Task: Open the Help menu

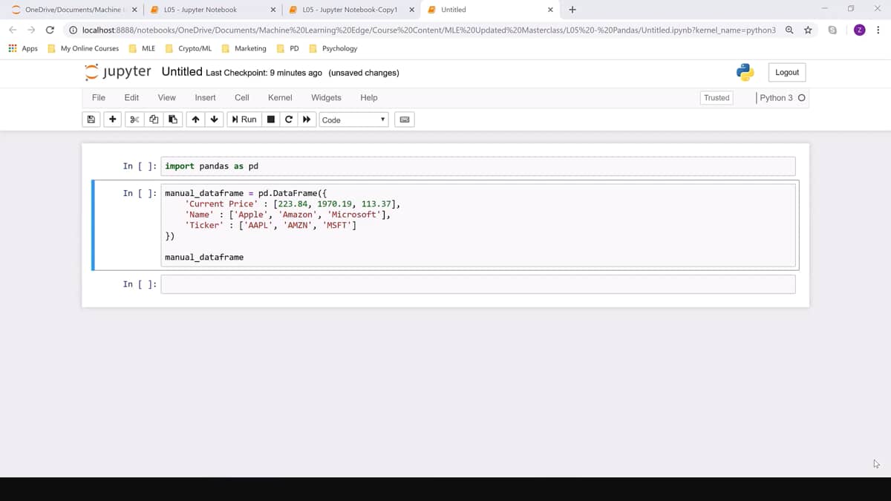Action: [x=369, y=97]
